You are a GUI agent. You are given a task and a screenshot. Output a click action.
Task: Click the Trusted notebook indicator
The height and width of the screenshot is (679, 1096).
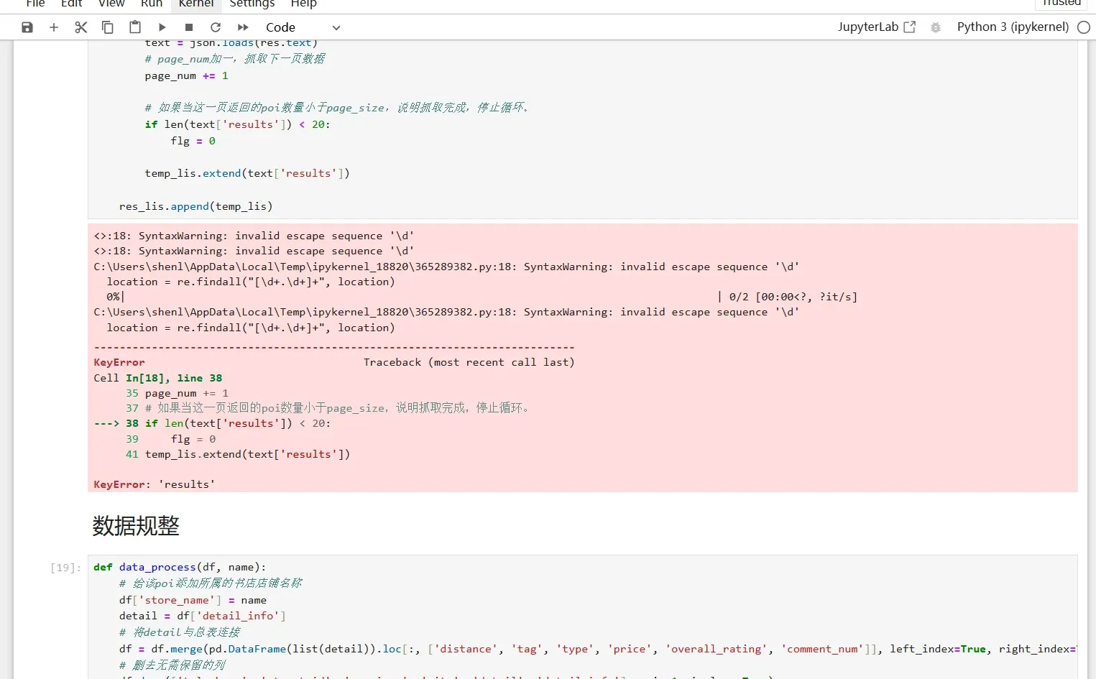click(1062, 4)
